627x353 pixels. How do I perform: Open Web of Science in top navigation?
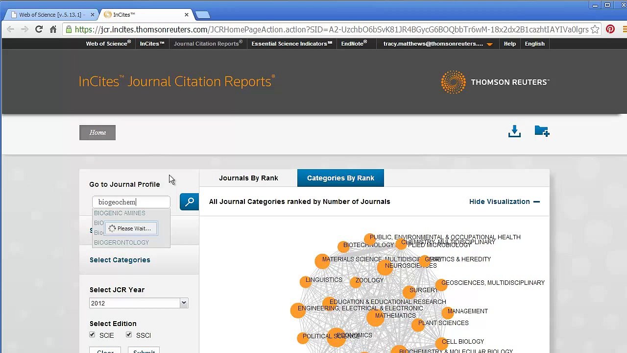coord(108,44)
